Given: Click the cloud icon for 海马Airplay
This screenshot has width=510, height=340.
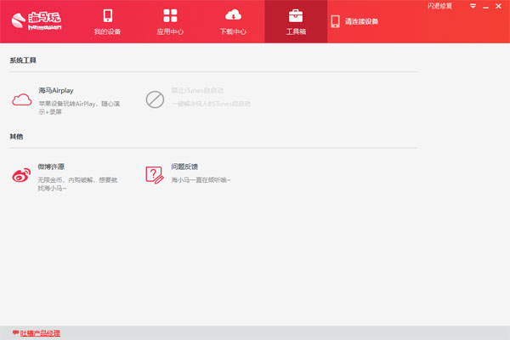Looking at the screenshot, I should click(x=21, y=99).
